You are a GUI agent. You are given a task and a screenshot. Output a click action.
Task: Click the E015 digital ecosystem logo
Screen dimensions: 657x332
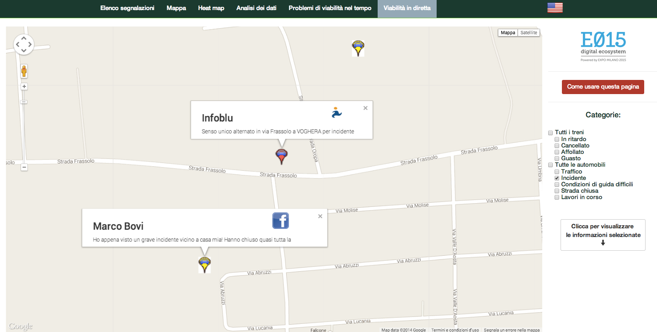(603, 46)
